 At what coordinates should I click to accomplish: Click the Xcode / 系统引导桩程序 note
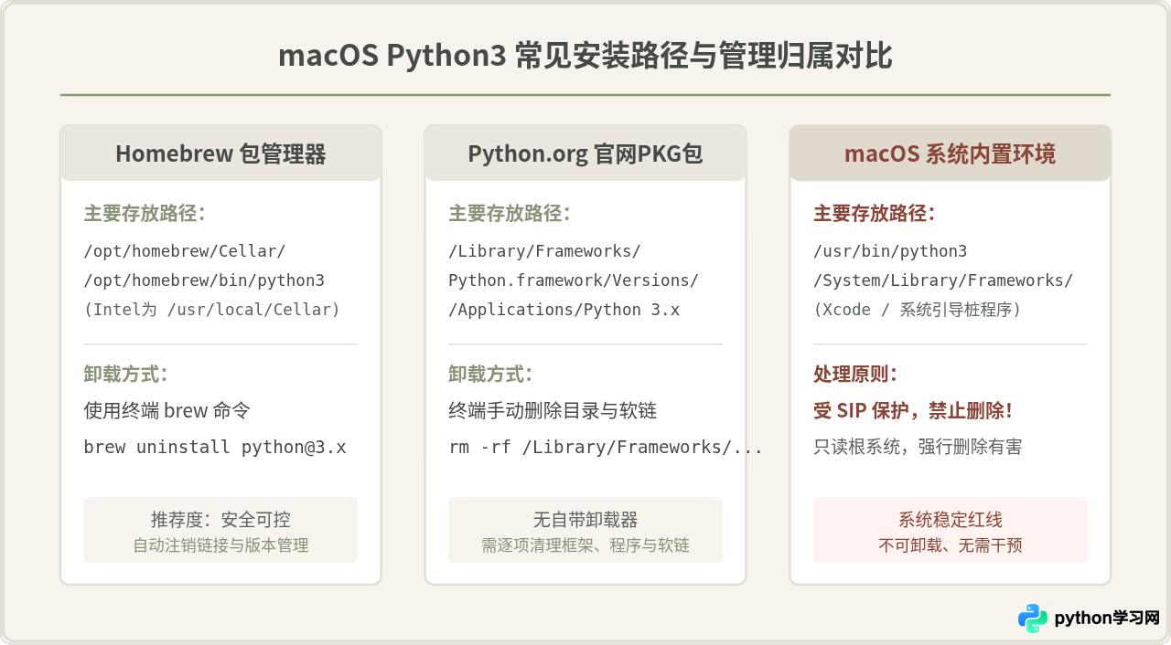[x=917, y=309]
